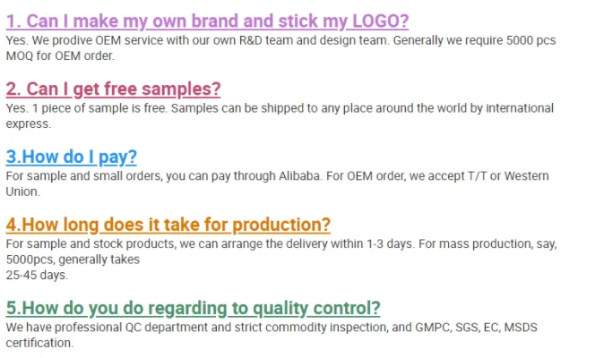Open the quality control question heading
The width and height of the screenshot is (595, 358).
194,308
